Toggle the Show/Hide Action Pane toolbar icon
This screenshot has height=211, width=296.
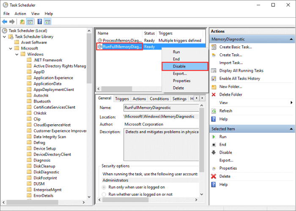coord(47,22)
